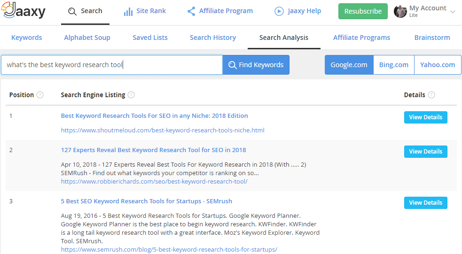Screen dimensions: 462x254
Task: Switch to the Brainstorm tab
Action: click(x=432, y=38)
